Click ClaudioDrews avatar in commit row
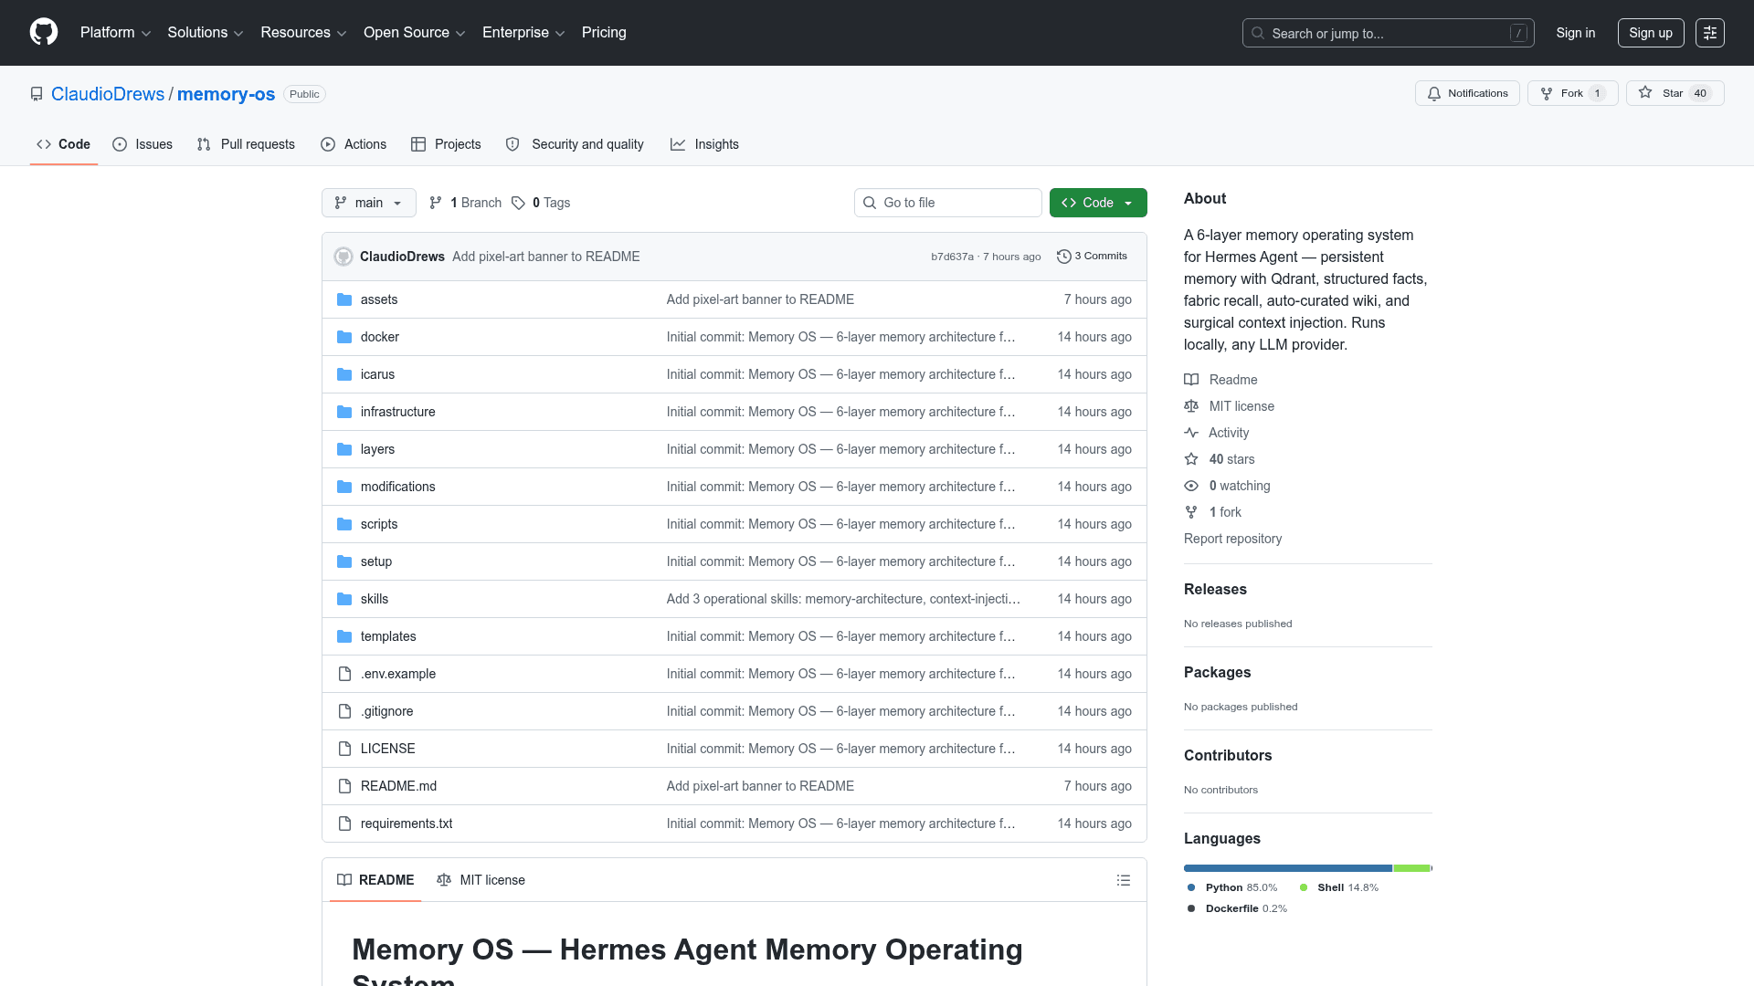 click(x=343, y=257)
